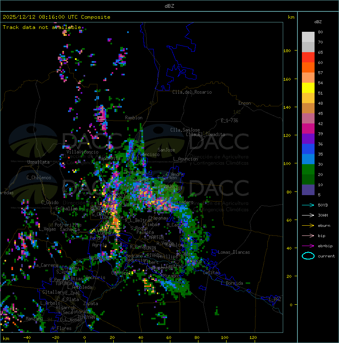The width and height of the screenshot is (339, 343).
Task: Pick the purple 36-39 dBZ swatch
Action: tap(308, 139)
